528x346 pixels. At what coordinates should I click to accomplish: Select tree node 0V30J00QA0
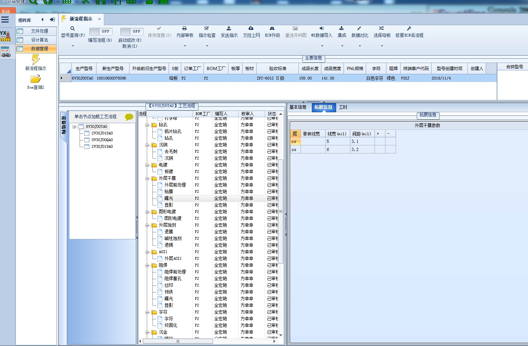click(x=102, y=140)
